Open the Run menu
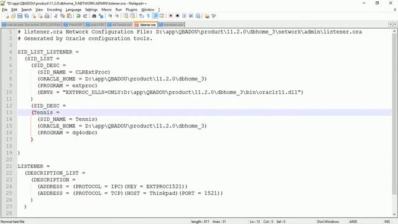Viewport: 398px width, 224px height. (119, 10)
